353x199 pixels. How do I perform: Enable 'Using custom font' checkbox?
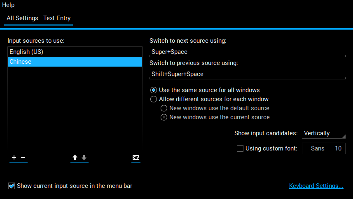click(x=240, y=148)
